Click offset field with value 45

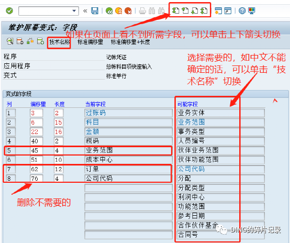click(36, 150)
